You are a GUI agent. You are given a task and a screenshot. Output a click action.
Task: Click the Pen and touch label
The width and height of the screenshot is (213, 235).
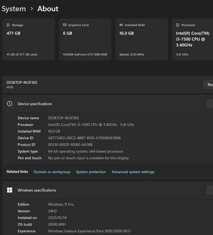[30, 158]
